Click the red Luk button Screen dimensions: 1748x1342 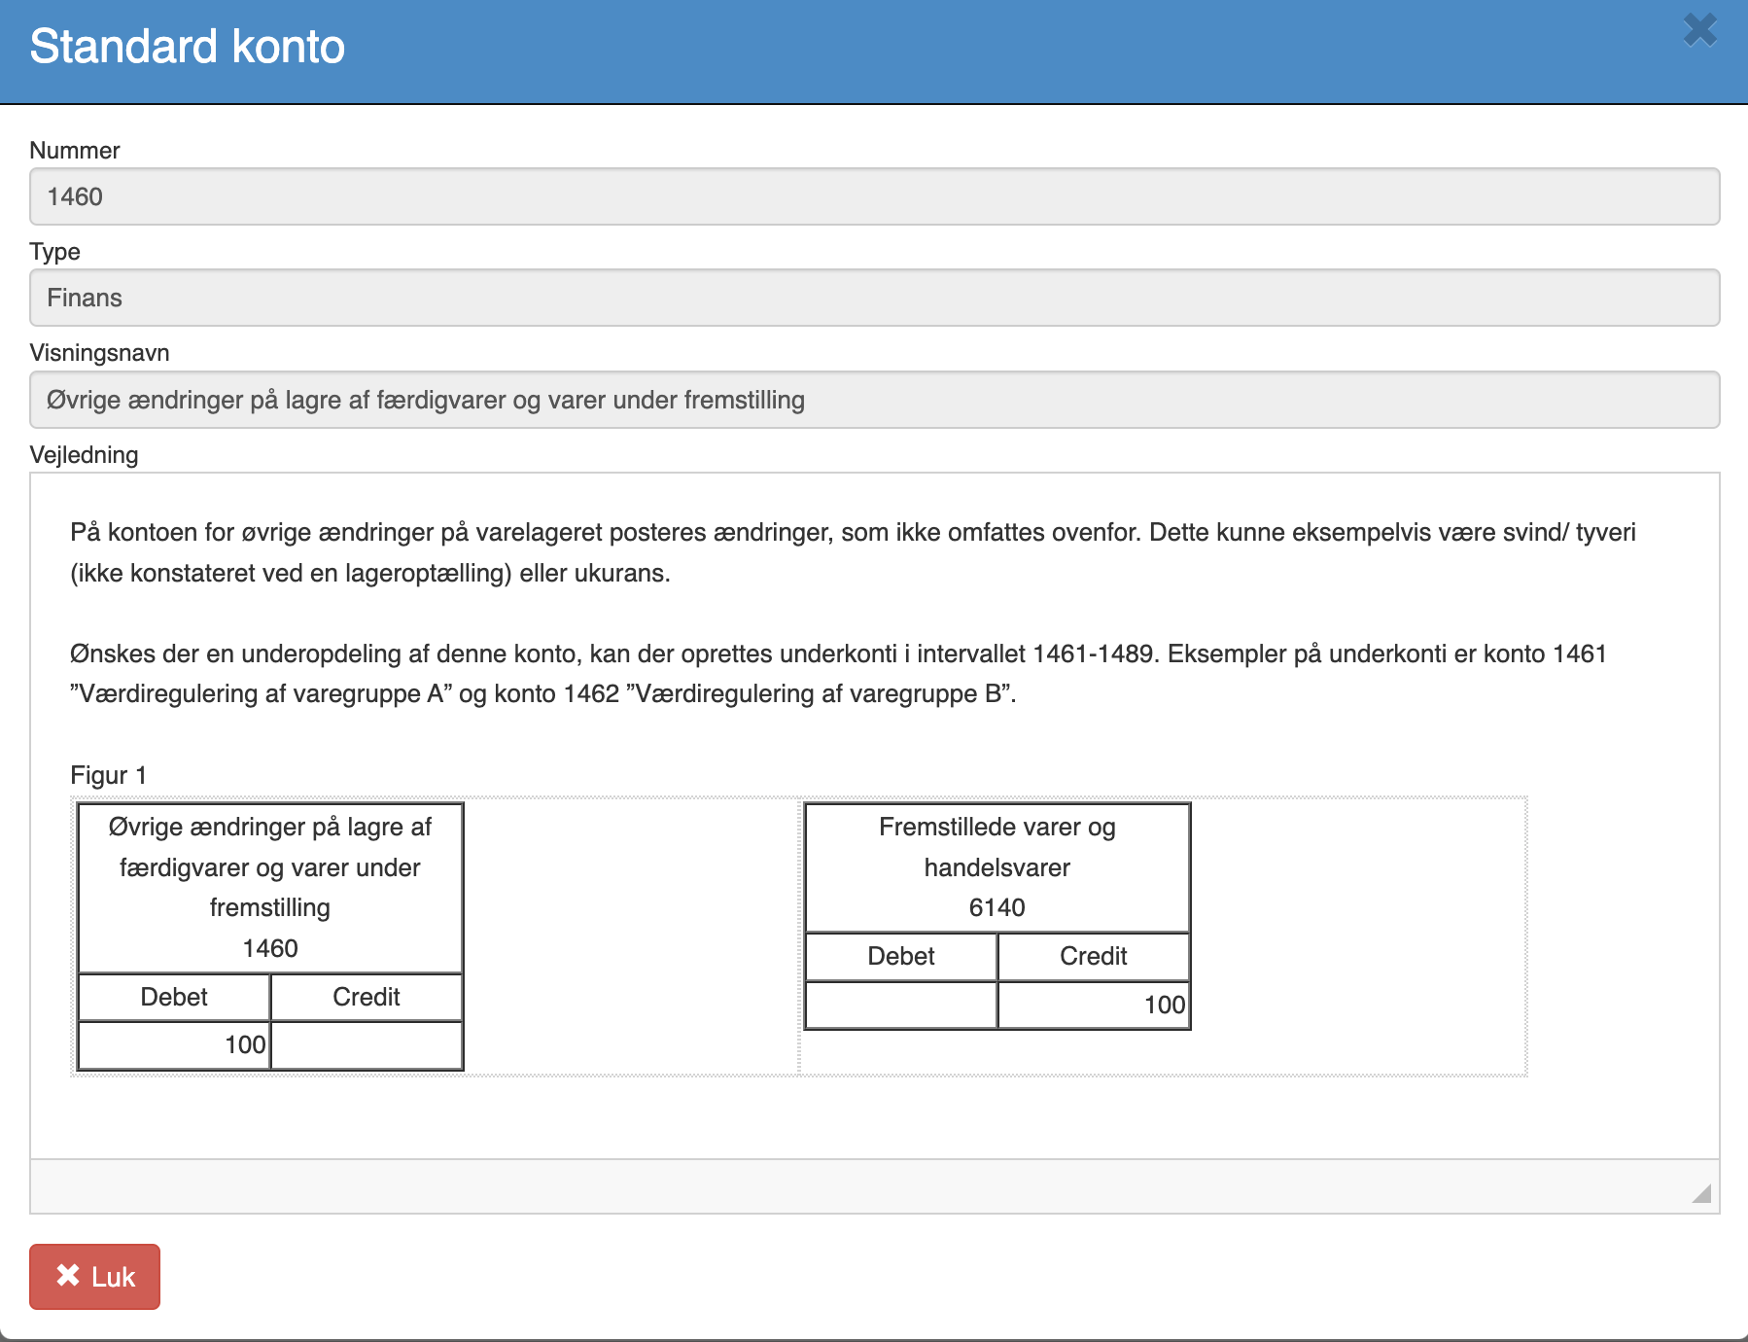click(94, 1277)
